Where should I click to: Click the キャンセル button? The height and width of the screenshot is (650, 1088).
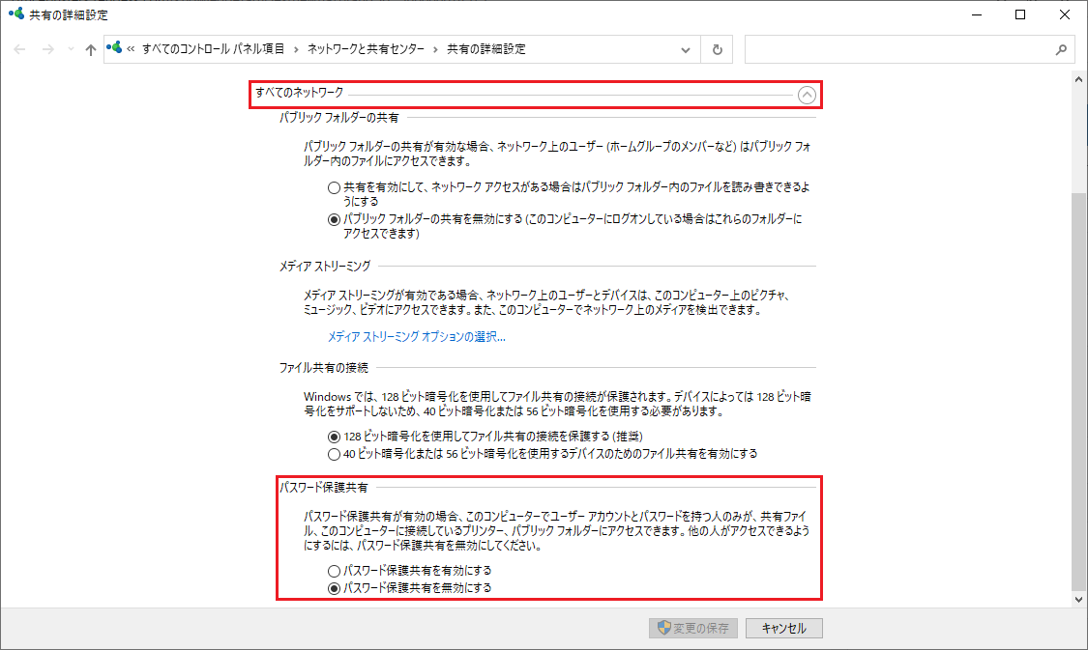click(783, 628)
